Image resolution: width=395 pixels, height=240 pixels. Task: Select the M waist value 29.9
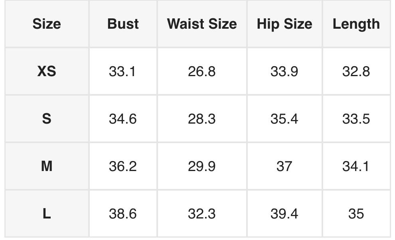tap(201, 166)
